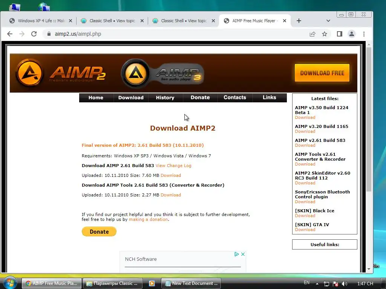
Task: Open the Home menu item
Action: tap(96, 97)
